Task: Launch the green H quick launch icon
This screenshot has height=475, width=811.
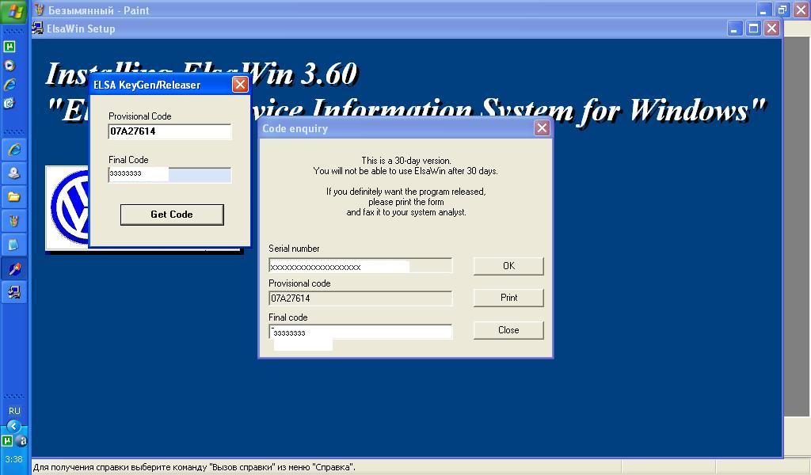Action: point(10,47)
